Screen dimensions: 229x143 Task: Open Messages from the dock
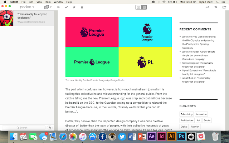(x=43, y=137)
